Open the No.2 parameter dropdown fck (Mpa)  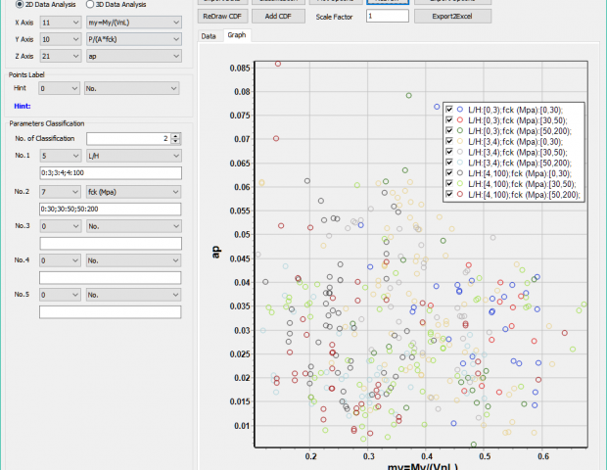(133, 191)
